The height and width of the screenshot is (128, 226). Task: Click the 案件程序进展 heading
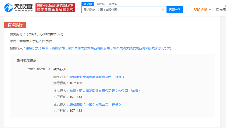pyautogui.click(x=27, y=60)
